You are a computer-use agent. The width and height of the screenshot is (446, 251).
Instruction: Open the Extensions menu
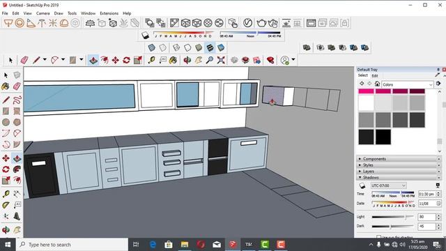[109, 13]
